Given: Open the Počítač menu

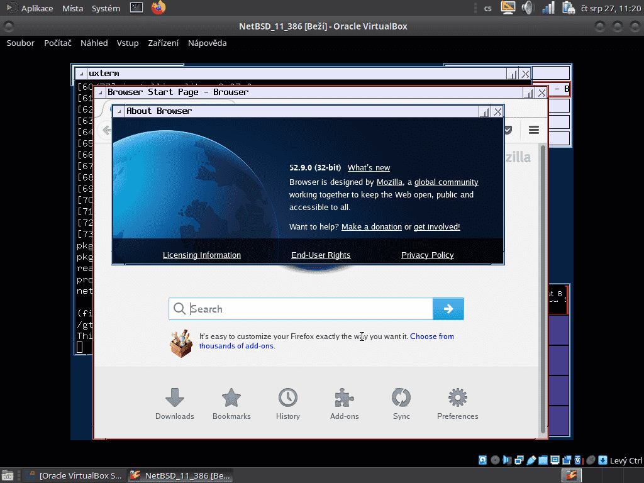Looking at the screenshot, I should click(58, 43).
